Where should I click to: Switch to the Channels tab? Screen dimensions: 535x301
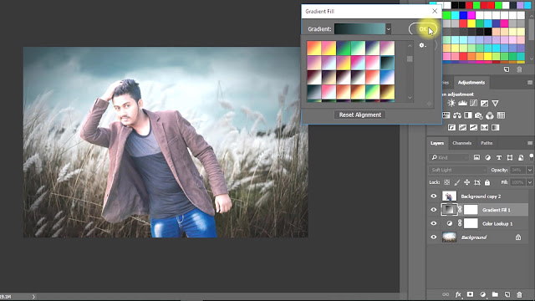click(x=461, y=143)
